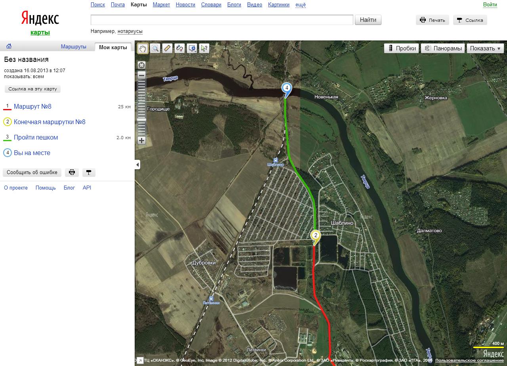Select the route drawing tool
Image resolution: width=507 pixels, height=366 pixels.
(179, 48)
